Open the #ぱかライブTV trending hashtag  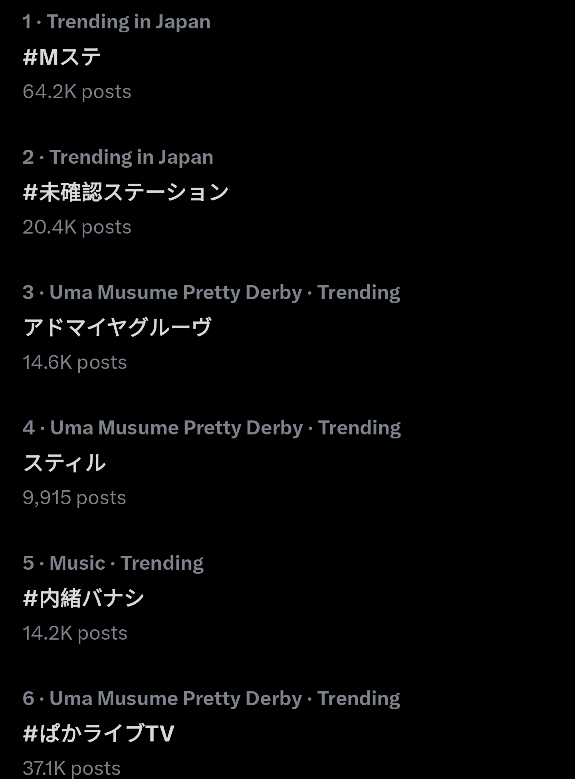coord(99,733)
